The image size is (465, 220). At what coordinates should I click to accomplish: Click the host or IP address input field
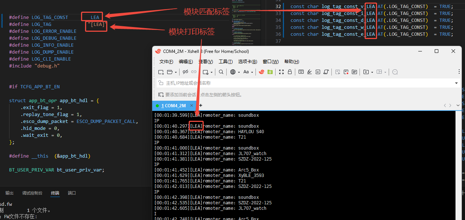[308, 83]
